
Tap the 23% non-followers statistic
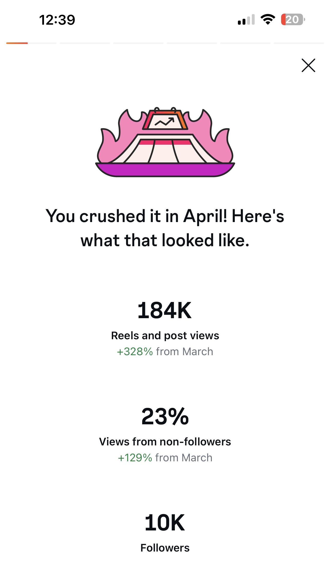point(165,416)
